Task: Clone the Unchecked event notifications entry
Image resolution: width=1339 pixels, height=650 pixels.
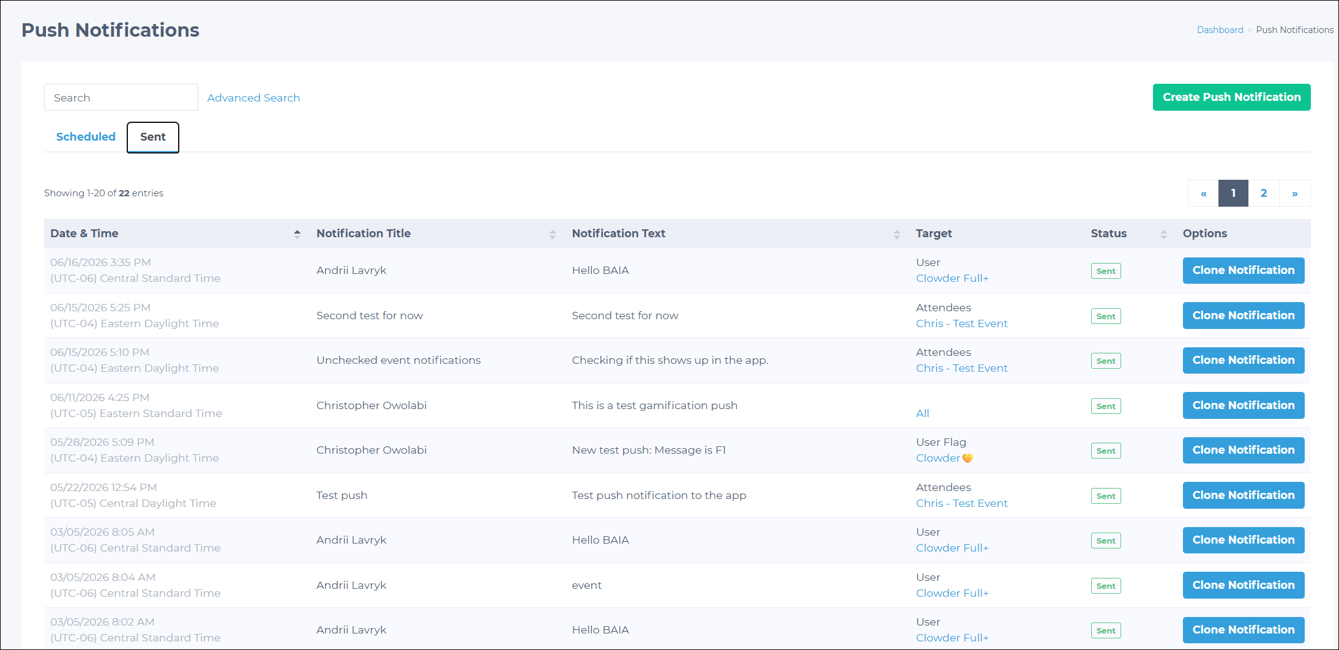Action: [1244, 360]
